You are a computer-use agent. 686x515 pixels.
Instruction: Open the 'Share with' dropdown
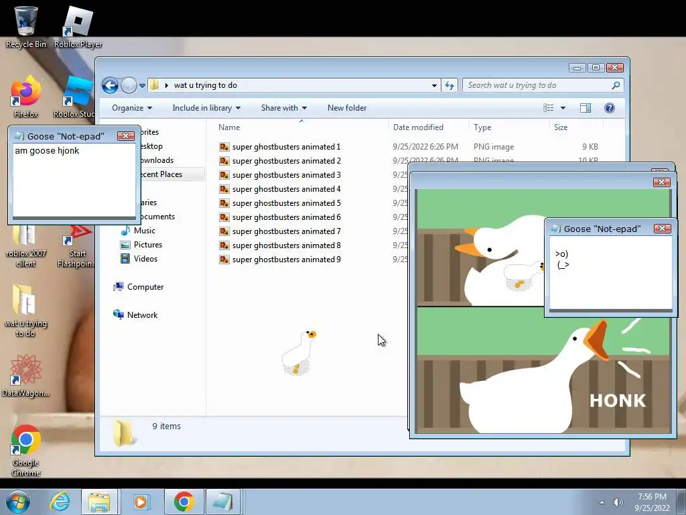coord(284,108)
